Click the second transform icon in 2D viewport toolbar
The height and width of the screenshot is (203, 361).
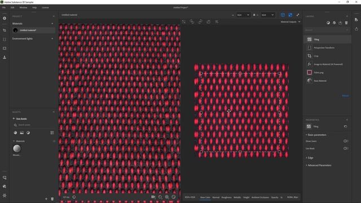pos(192,21)
